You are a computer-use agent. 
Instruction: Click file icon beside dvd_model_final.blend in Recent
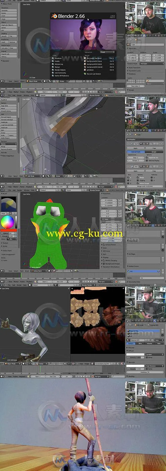[x=85, y=58]
